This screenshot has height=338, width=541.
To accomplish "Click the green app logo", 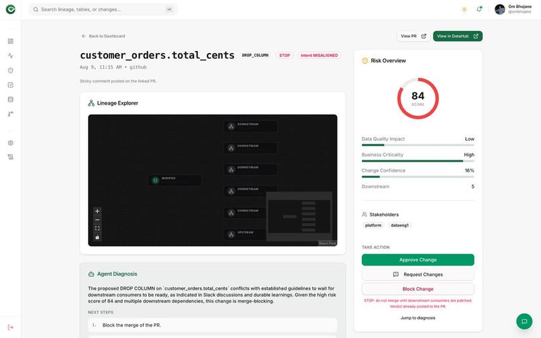I will pos(11,9).
